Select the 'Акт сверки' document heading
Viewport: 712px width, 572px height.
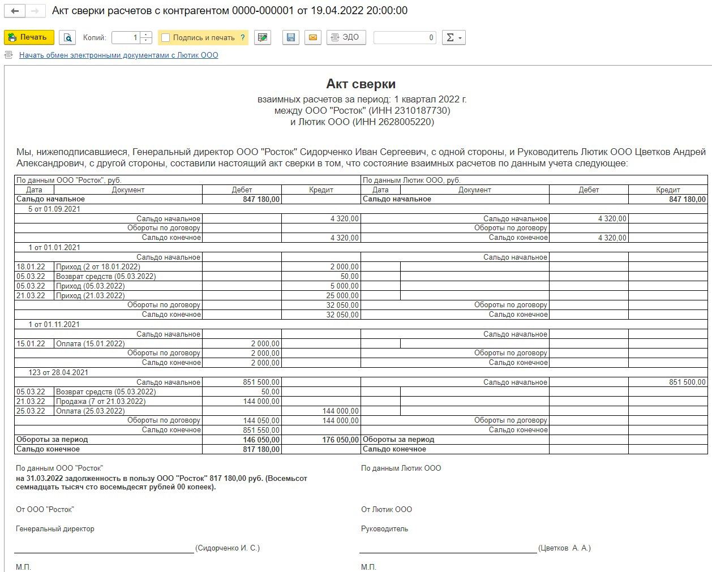(361, 84)
